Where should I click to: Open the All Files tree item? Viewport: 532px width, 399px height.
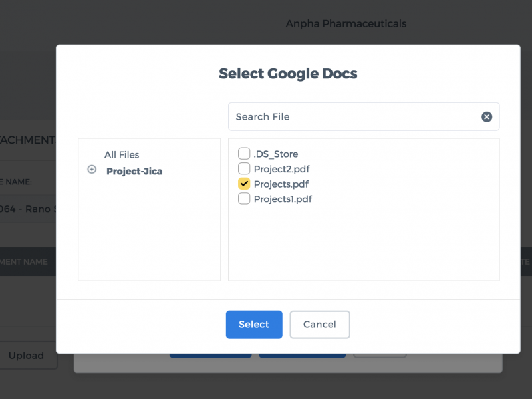click(122, 155)
